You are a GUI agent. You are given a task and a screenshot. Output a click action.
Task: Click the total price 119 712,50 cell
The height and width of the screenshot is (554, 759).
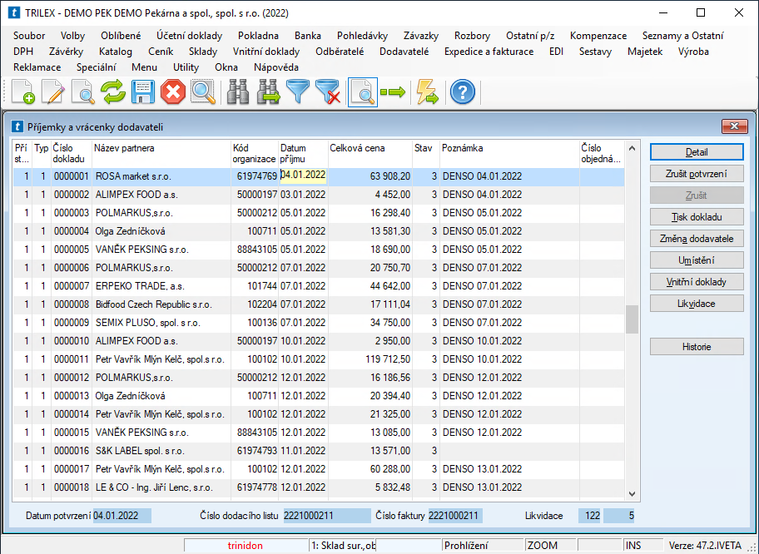(370, 359)
